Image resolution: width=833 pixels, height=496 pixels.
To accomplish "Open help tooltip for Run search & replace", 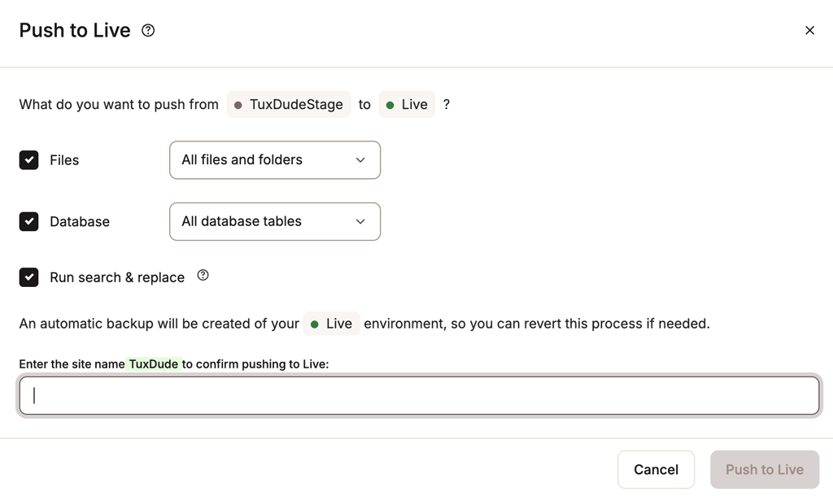I will click(x=203, y=276).
